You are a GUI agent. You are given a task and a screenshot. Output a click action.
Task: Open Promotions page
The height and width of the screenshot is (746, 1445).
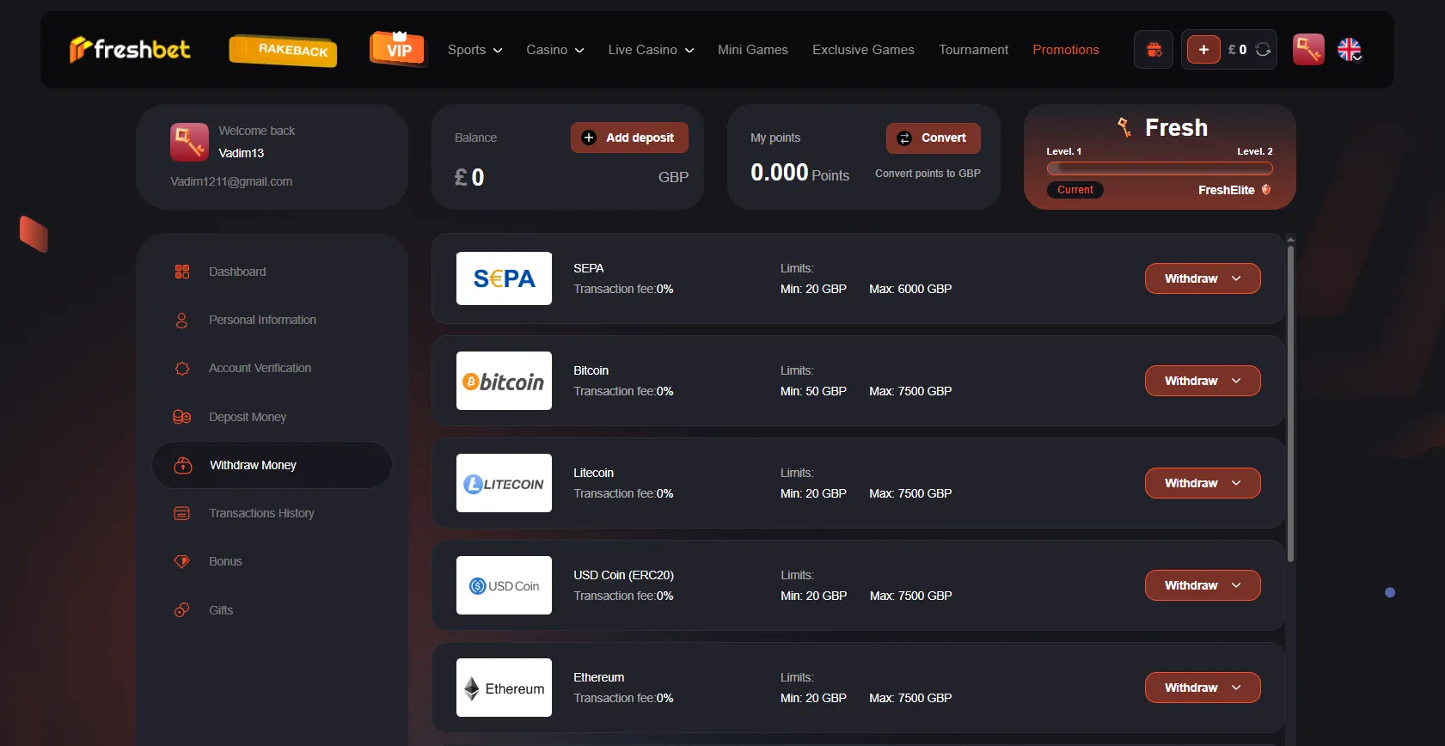pyautogui.click(x=1066, y=50)
